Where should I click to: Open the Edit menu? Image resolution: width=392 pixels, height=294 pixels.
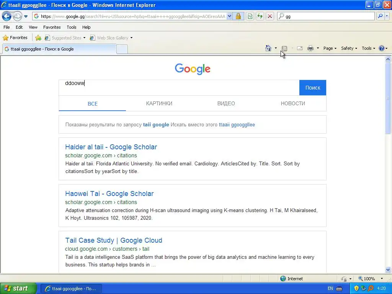coord(19,27)
